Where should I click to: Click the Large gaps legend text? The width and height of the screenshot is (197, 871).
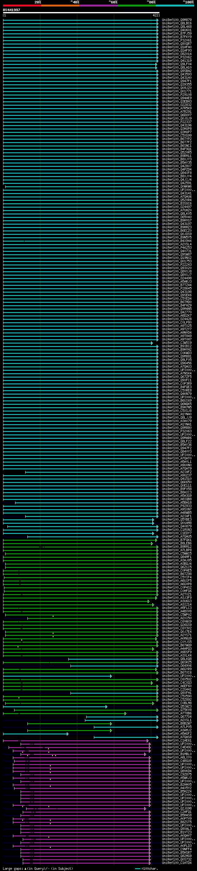38,868
